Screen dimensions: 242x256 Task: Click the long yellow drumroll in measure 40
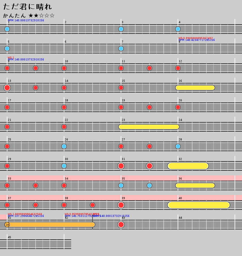point(199,205)
